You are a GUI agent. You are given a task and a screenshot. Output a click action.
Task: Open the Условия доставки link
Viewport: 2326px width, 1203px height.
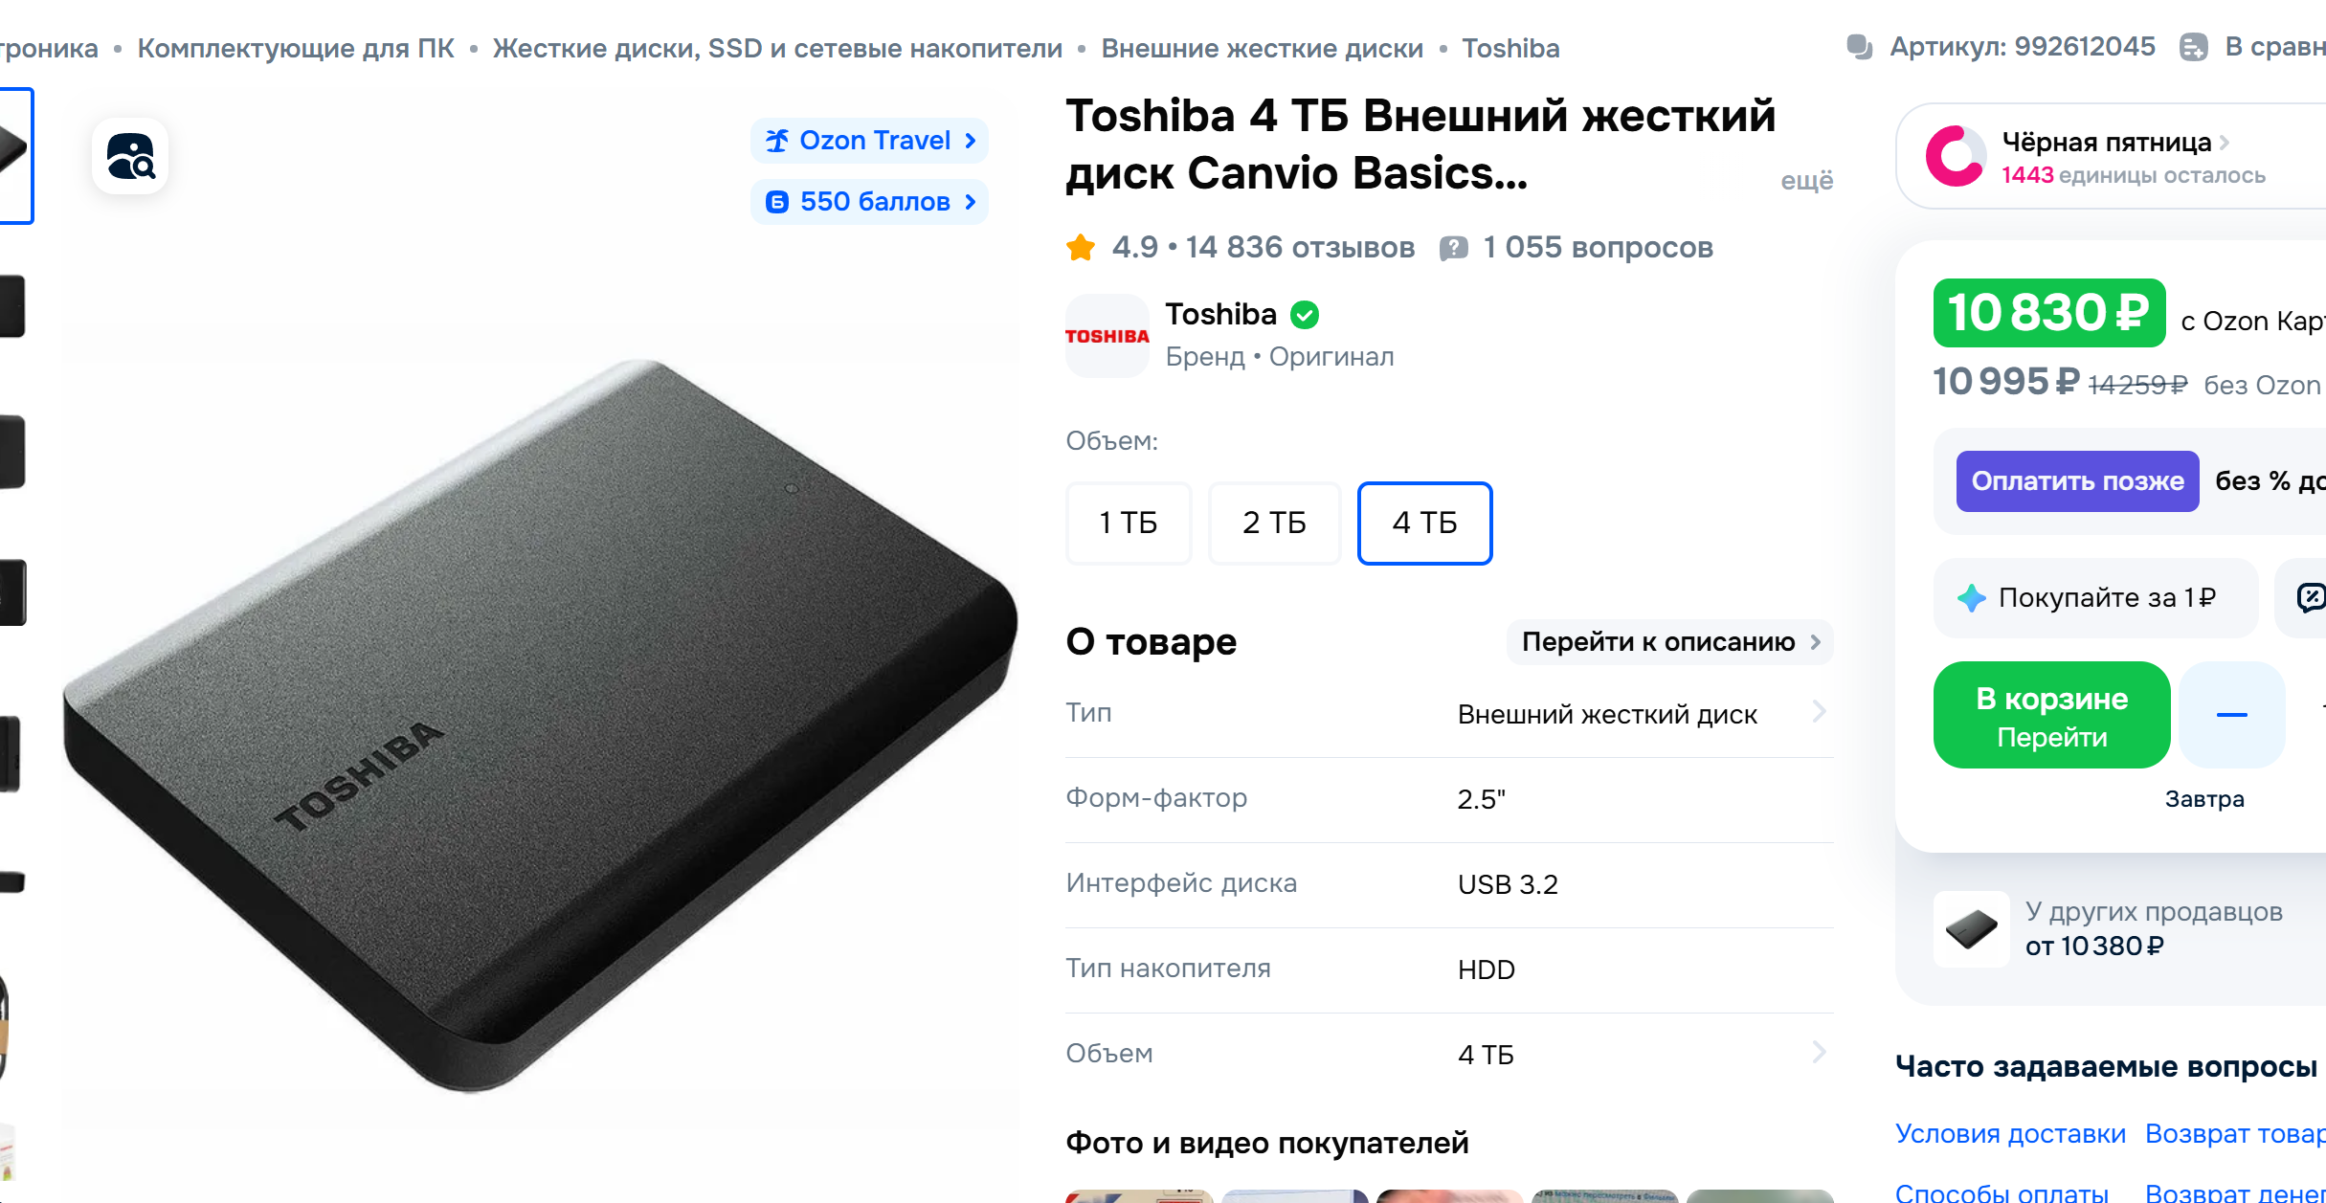point(2010,1133)
